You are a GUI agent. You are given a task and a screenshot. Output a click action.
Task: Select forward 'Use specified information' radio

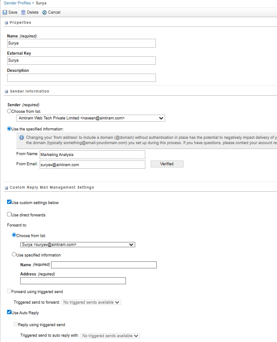[x=14, y=255]
